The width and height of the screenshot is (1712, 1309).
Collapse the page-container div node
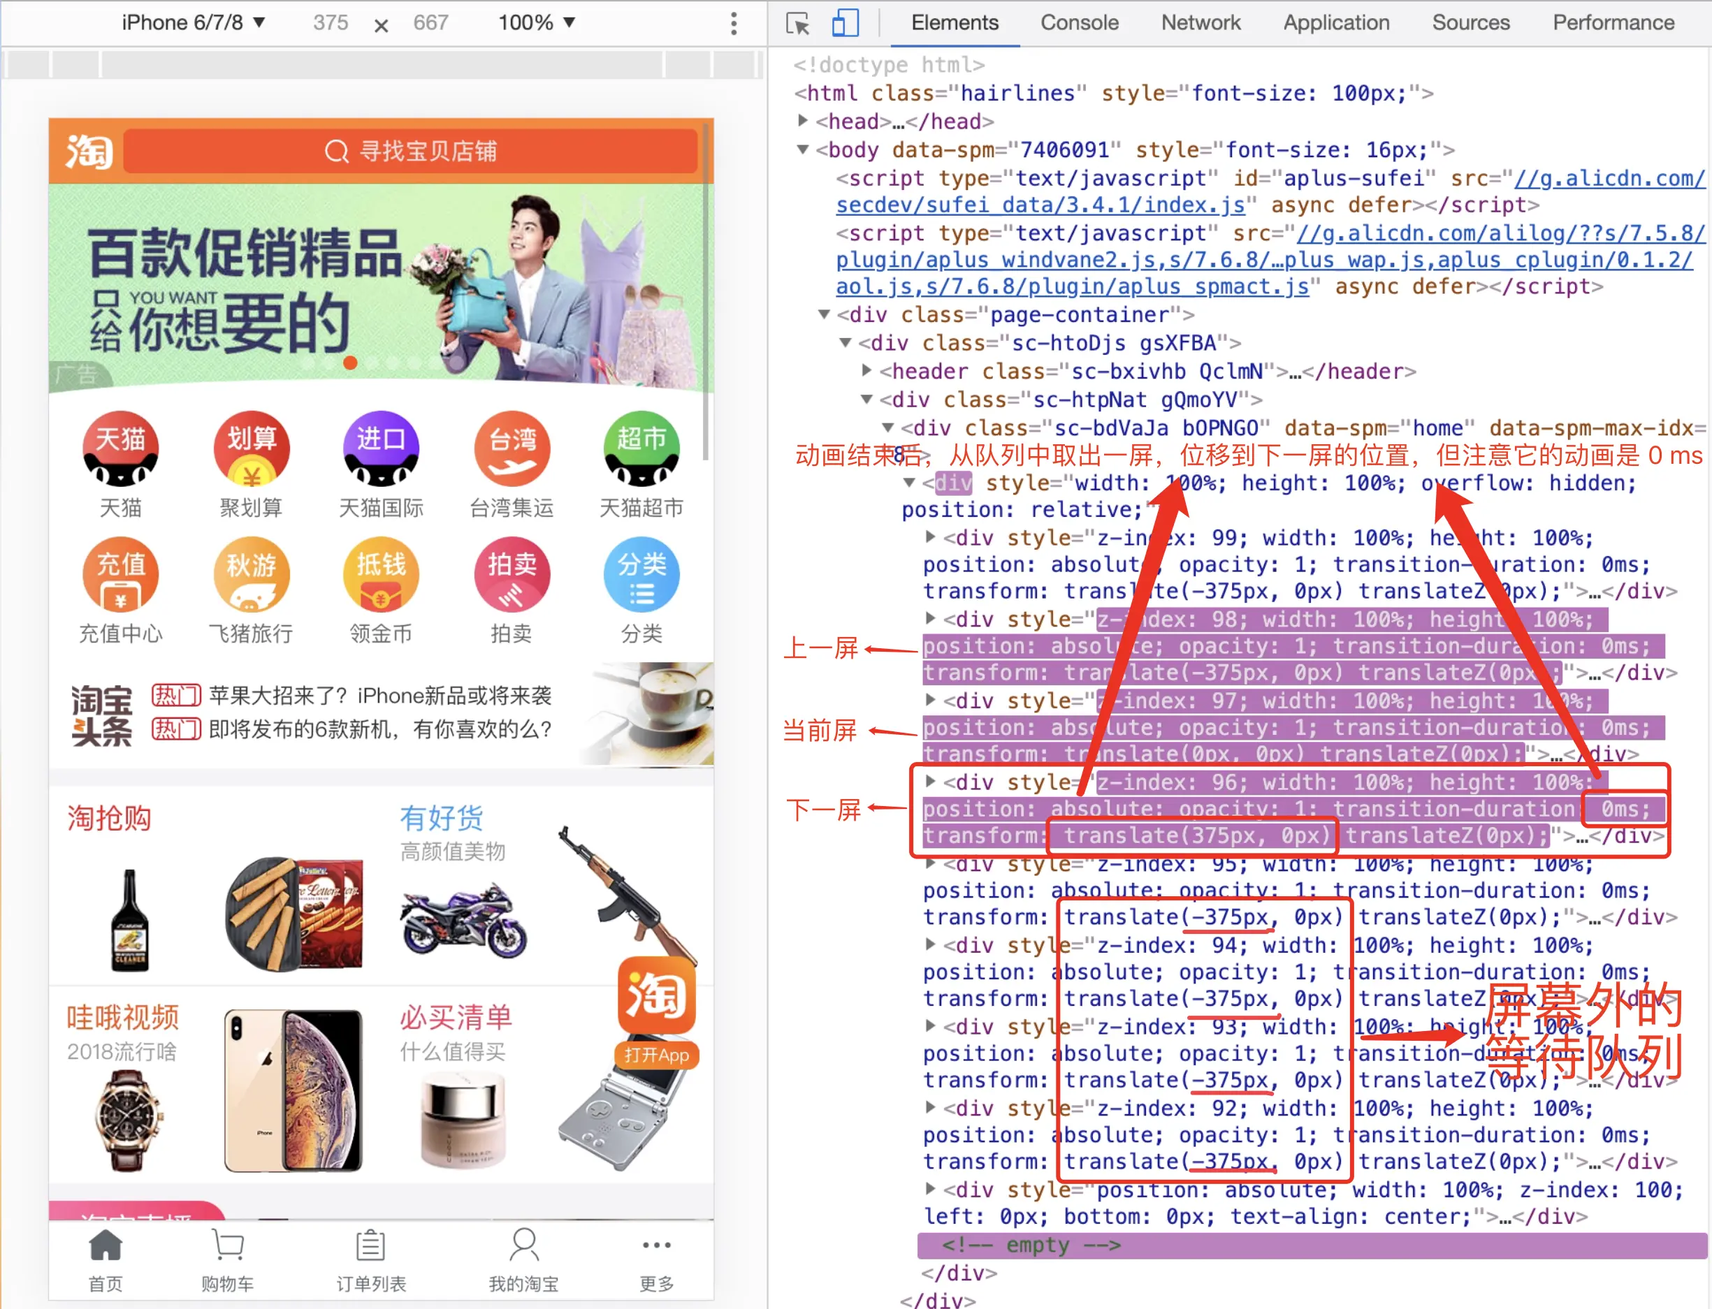[824, 315]
